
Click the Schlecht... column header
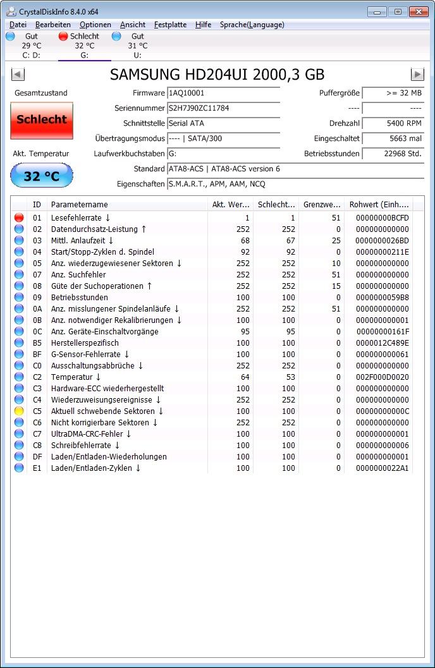[x=276, y=205]
